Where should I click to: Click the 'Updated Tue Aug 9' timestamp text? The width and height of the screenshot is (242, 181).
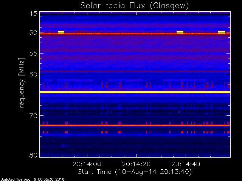coord(32,179)
